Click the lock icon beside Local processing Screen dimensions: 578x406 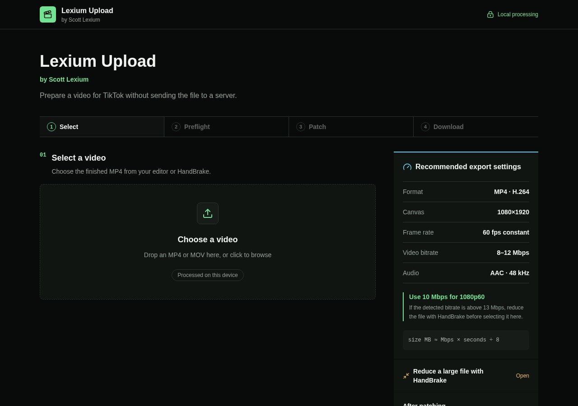[490, 14]
